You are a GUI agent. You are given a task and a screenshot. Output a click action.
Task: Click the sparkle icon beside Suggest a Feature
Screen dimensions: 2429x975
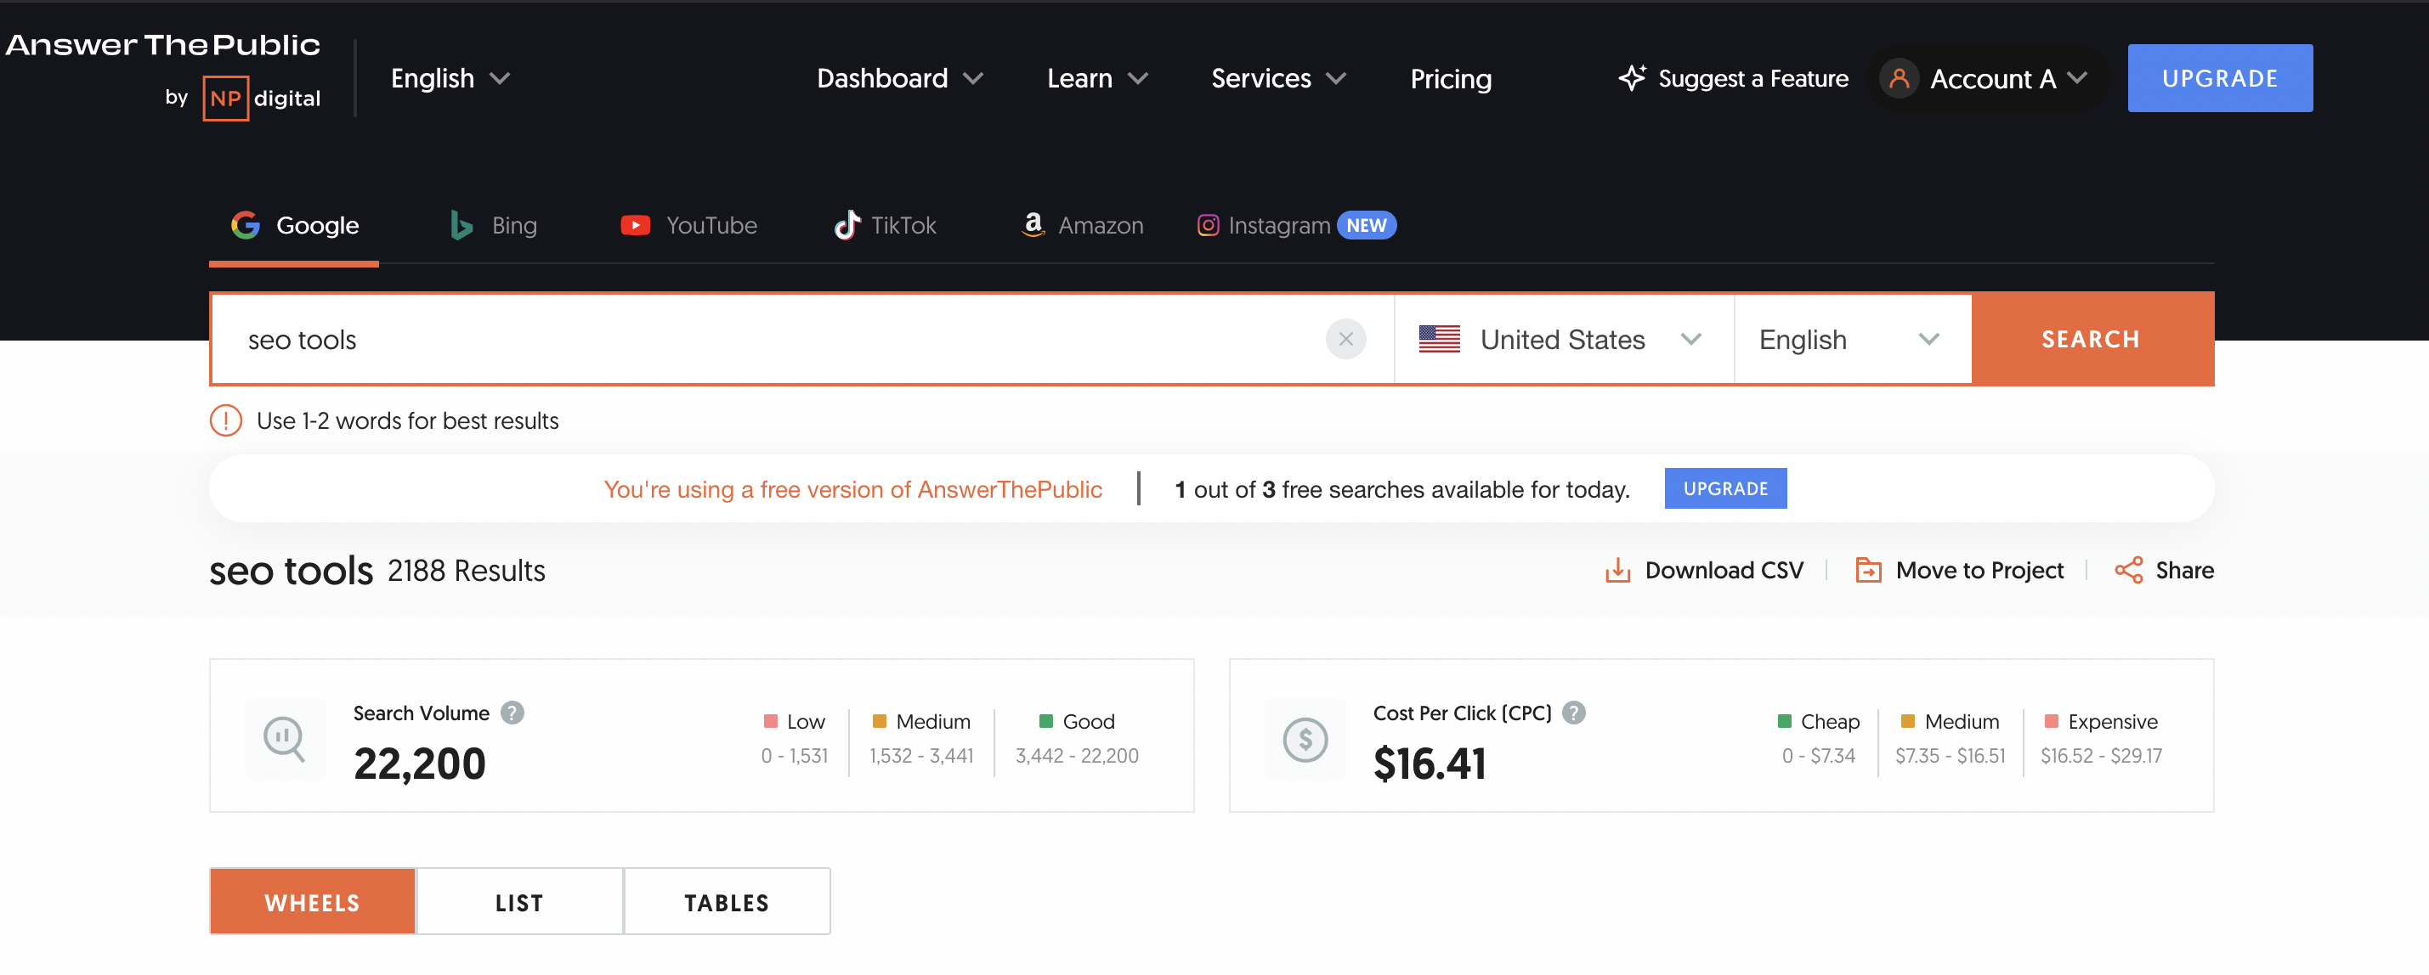(1632, 78)
